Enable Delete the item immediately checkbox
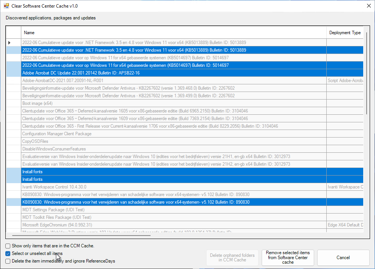This screenshot has height=269, width=375. pyautogui.click(x=8, y=261)
